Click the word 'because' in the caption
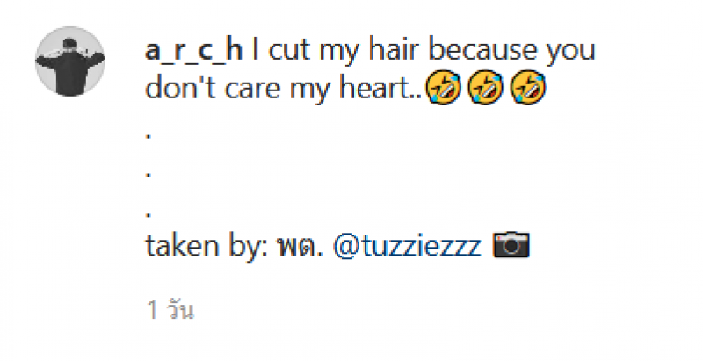The height and width of the screenshot is (361, 703). point(482,50)
